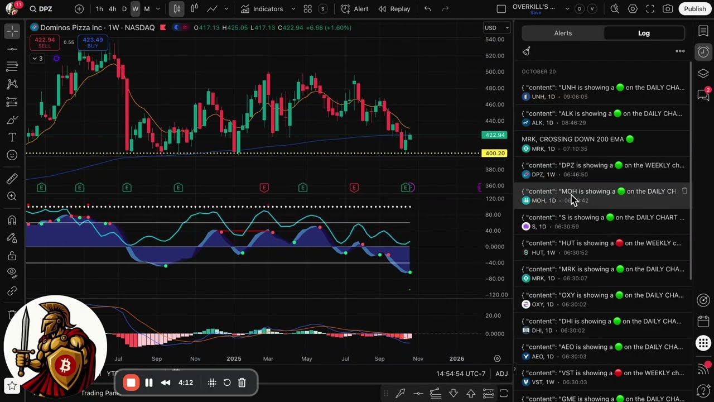Open the alert log three-dots menu
The width and height of the screenshot is (714, 402).
tap(680, 51)
